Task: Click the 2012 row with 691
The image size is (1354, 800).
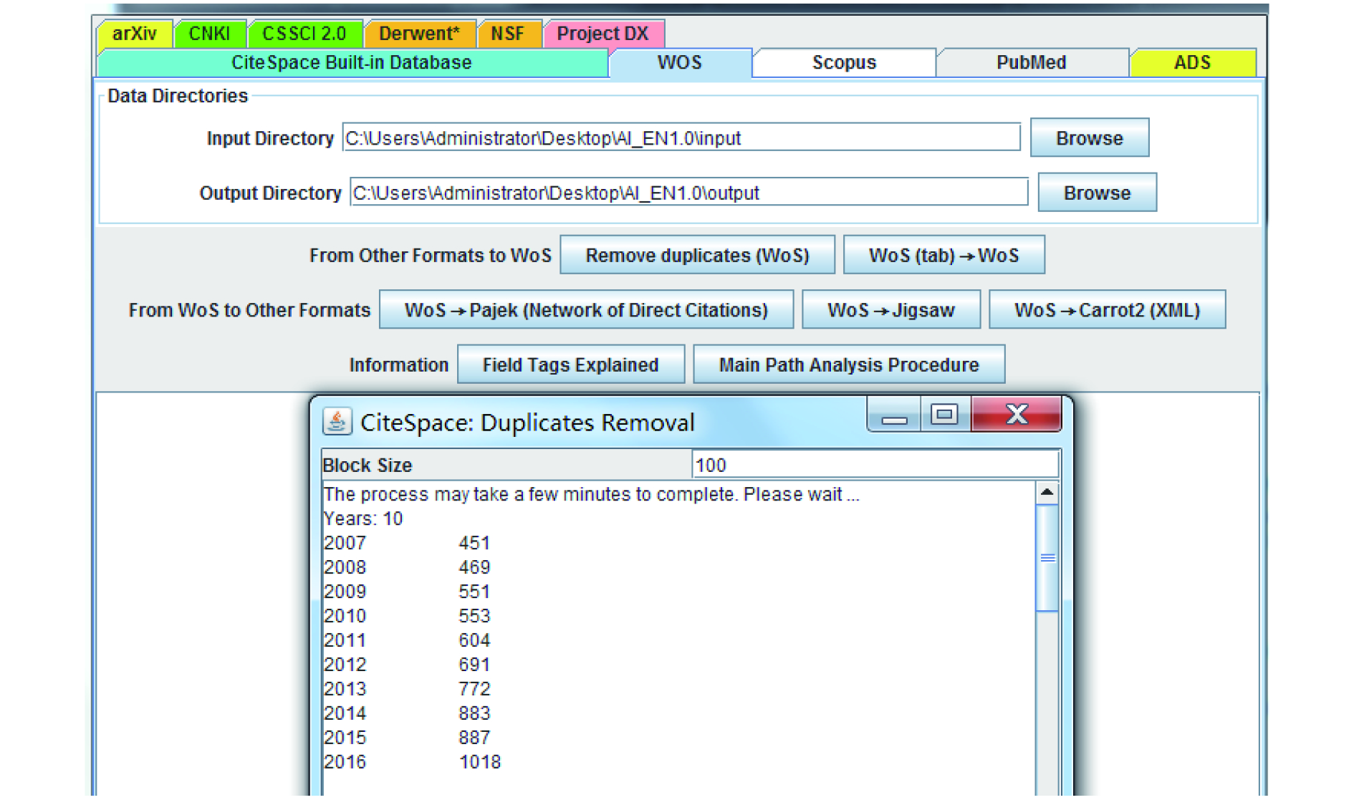Action: pyautogui.click(x=406, y=665)
